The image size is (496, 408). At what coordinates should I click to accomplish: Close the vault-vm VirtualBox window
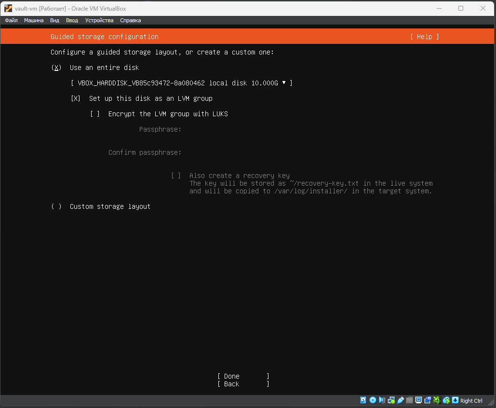[x=483, y=8]
